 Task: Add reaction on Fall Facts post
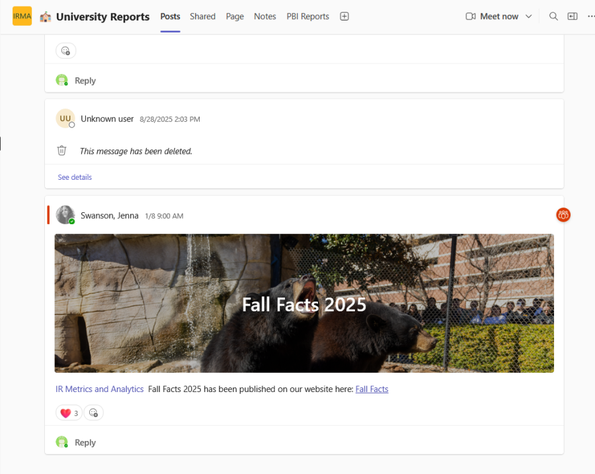(93, 413)
